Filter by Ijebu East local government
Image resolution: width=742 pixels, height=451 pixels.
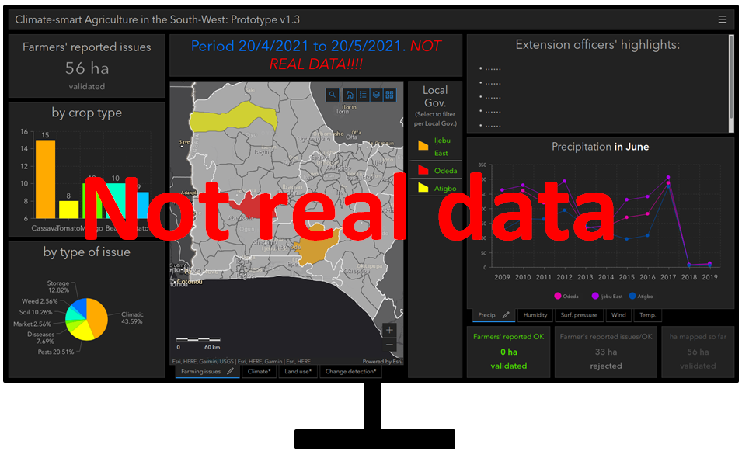[x=434, y=148]
